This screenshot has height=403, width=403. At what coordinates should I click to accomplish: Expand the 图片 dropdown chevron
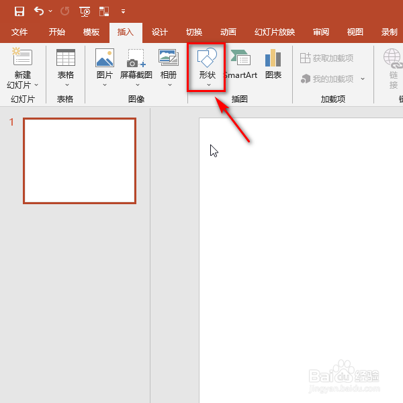[105, 85]
